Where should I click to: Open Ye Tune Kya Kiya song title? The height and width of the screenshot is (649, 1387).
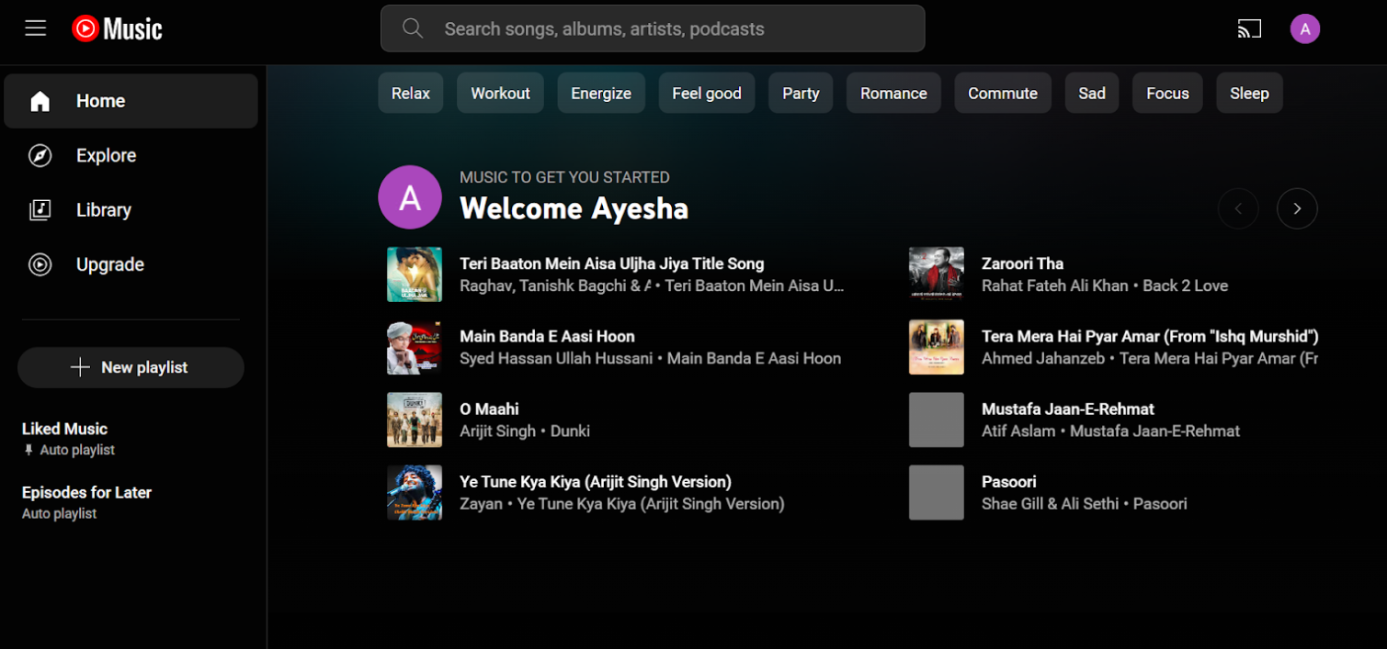tap(596, 481)
